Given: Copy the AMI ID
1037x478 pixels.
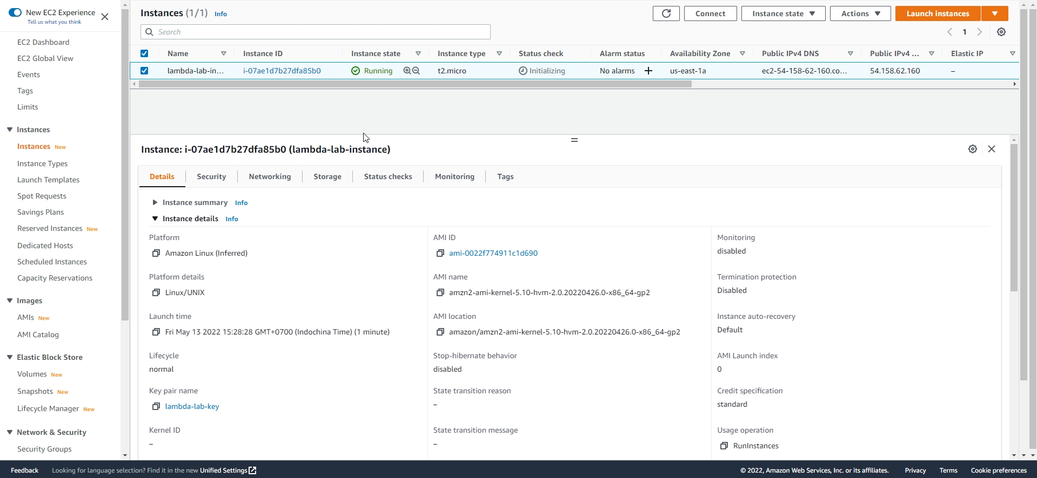Looking at the screenshot, I should [440, 253].
